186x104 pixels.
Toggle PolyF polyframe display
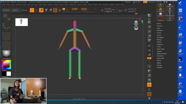[x=149, y=85]
